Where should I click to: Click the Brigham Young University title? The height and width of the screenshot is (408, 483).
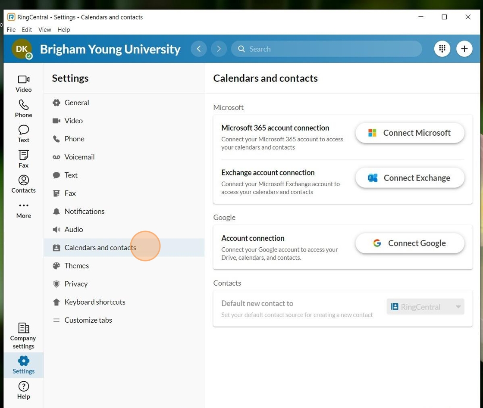click(110, 49)
